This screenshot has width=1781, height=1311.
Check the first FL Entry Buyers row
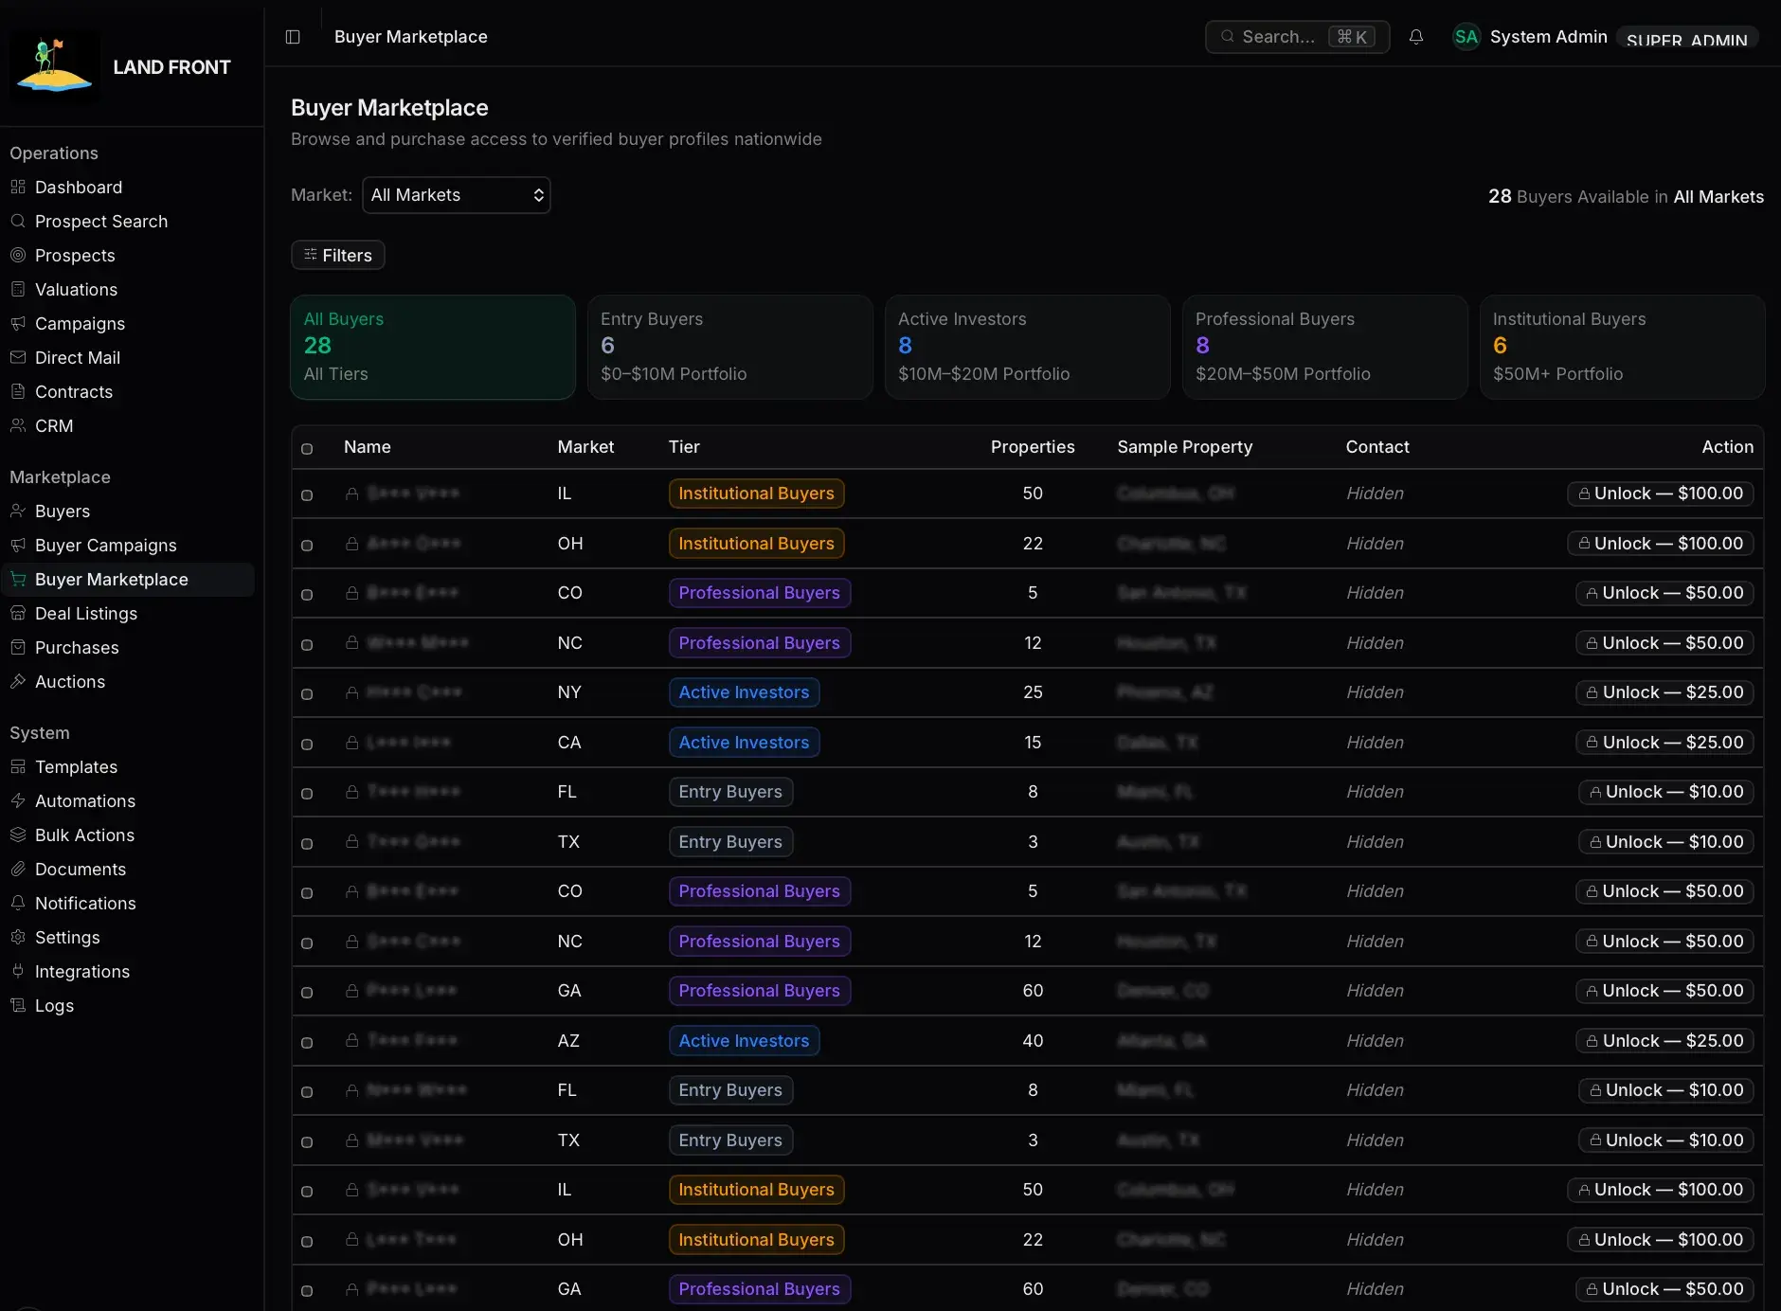(307, 793)
